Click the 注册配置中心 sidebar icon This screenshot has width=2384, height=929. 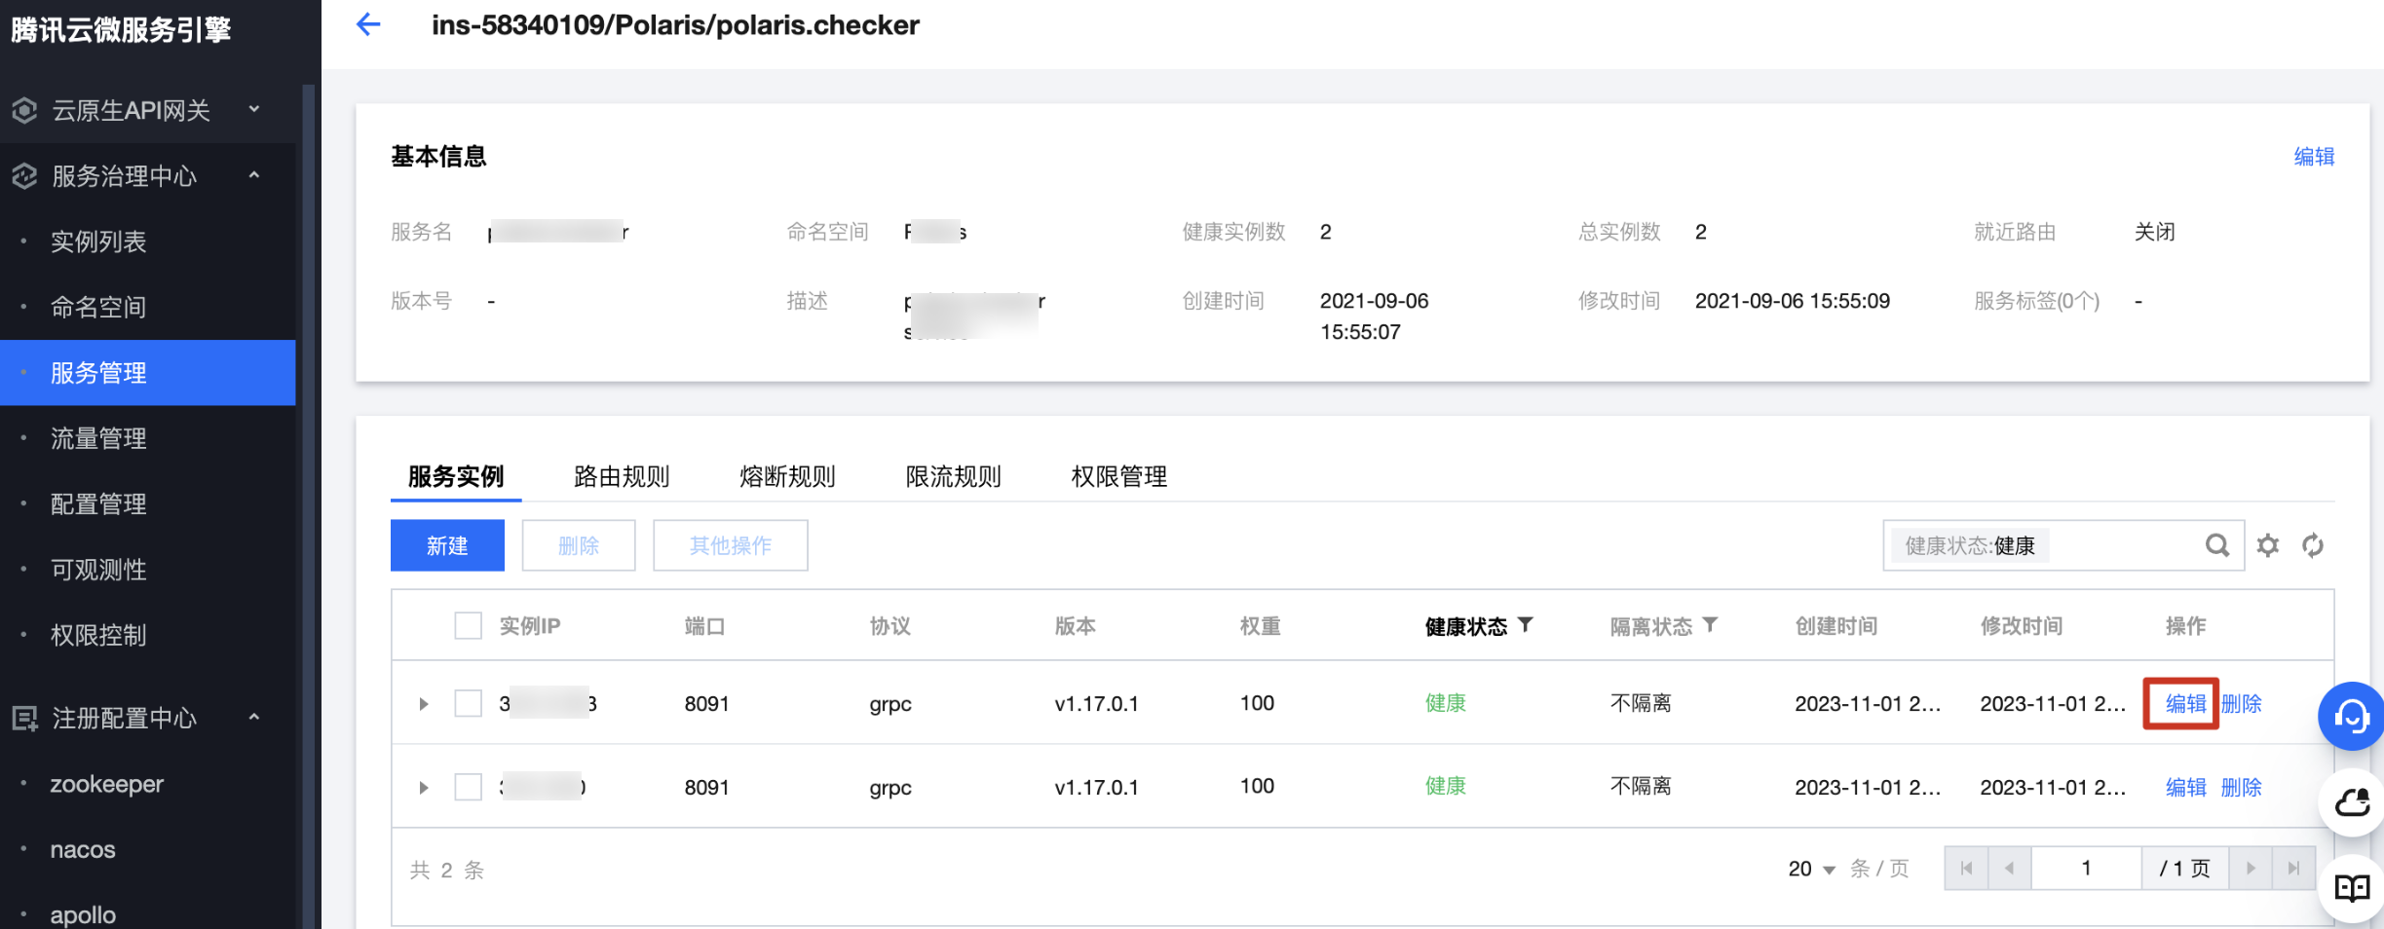[x=24, y=719]
